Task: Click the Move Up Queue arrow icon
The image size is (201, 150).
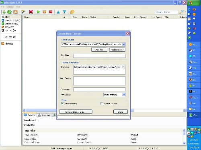Action: [58, 12]
